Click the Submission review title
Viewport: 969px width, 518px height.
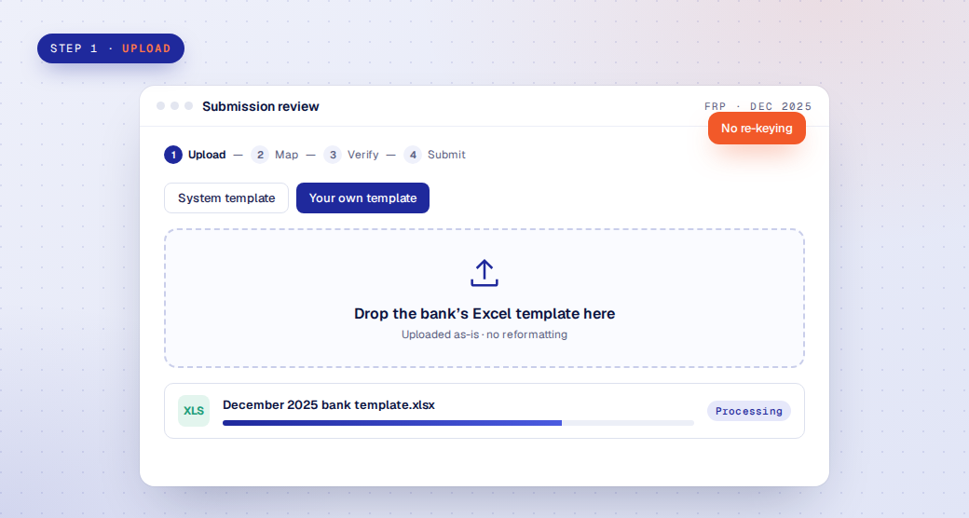point(260,106)
